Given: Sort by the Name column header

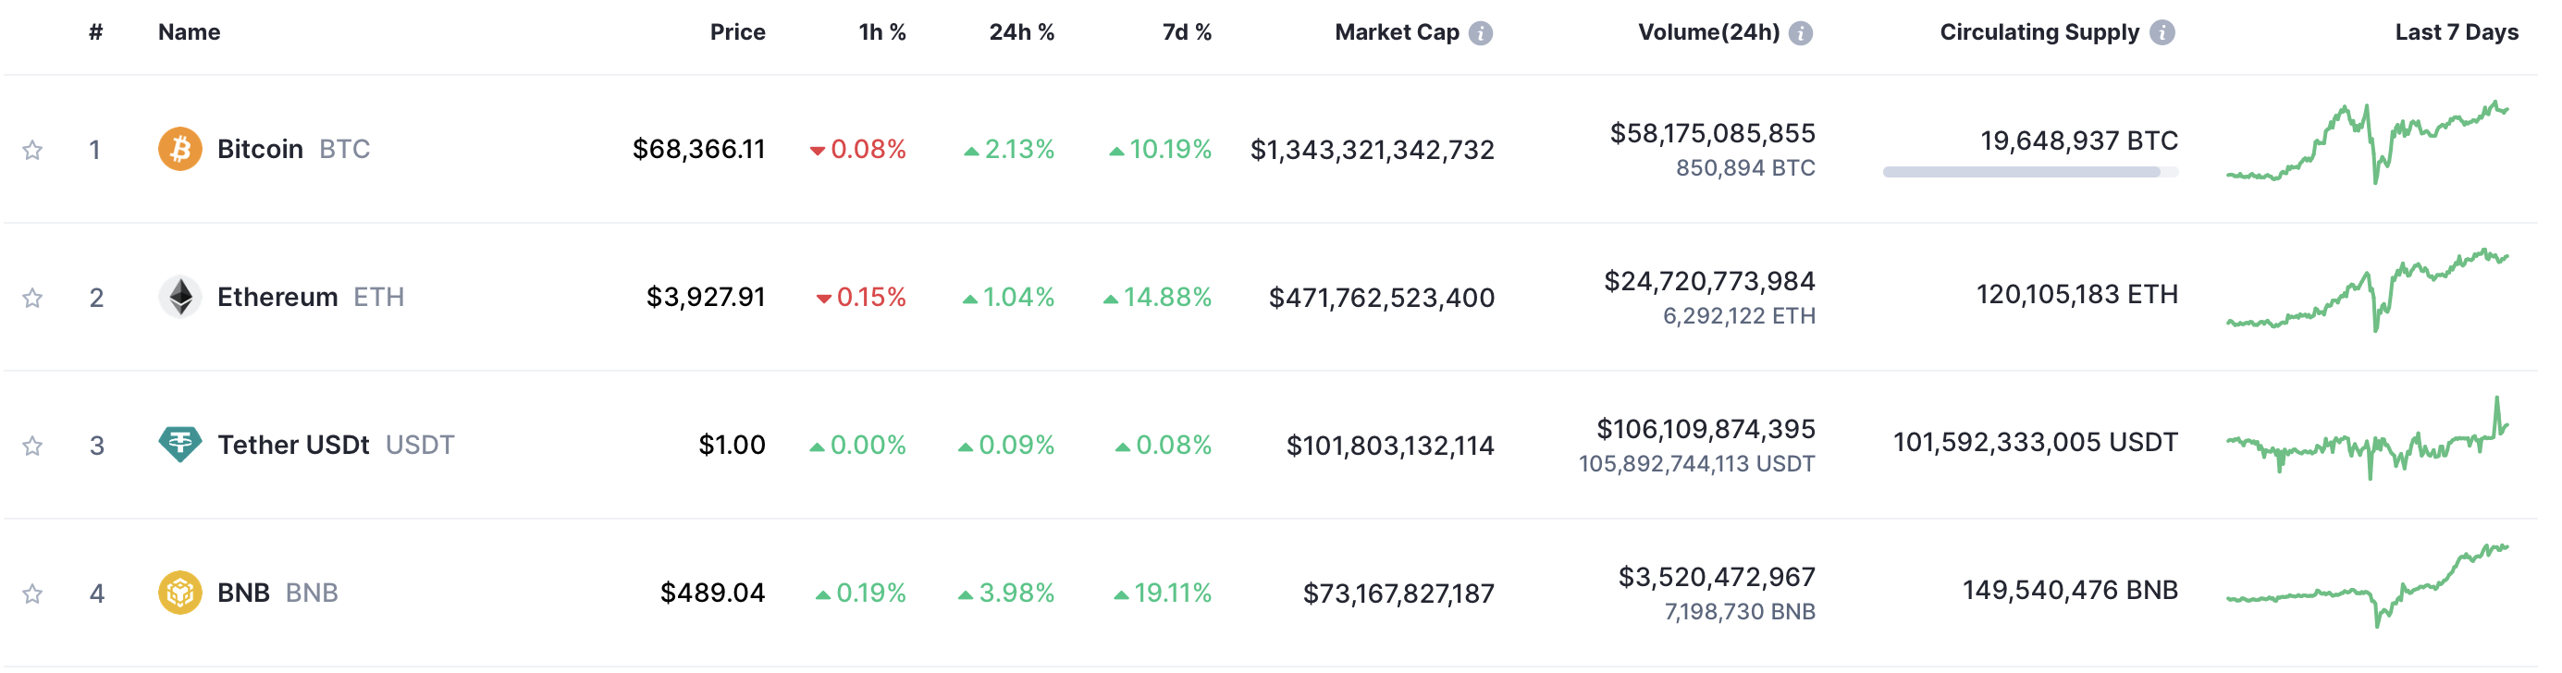Looking at the screenshot, I should pos(189,31).
